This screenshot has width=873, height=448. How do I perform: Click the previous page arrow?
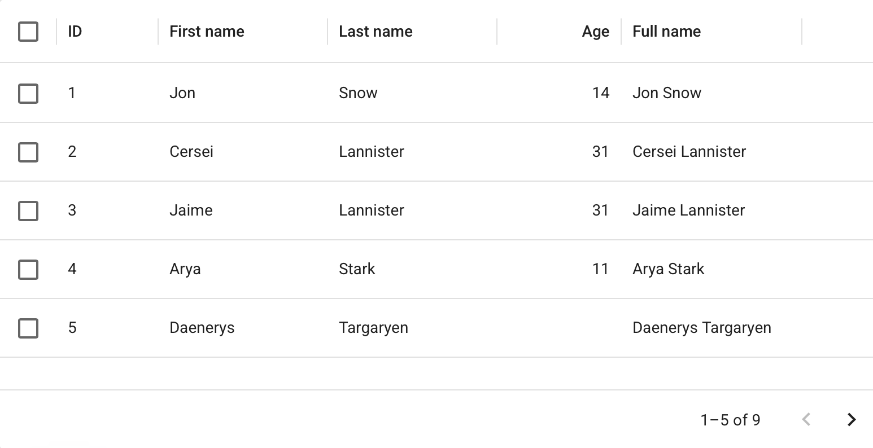click(806, 420)
